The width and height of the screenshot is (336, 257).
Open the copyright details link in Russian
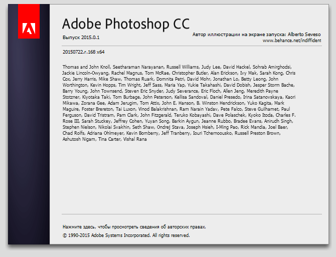pos(134,227)
